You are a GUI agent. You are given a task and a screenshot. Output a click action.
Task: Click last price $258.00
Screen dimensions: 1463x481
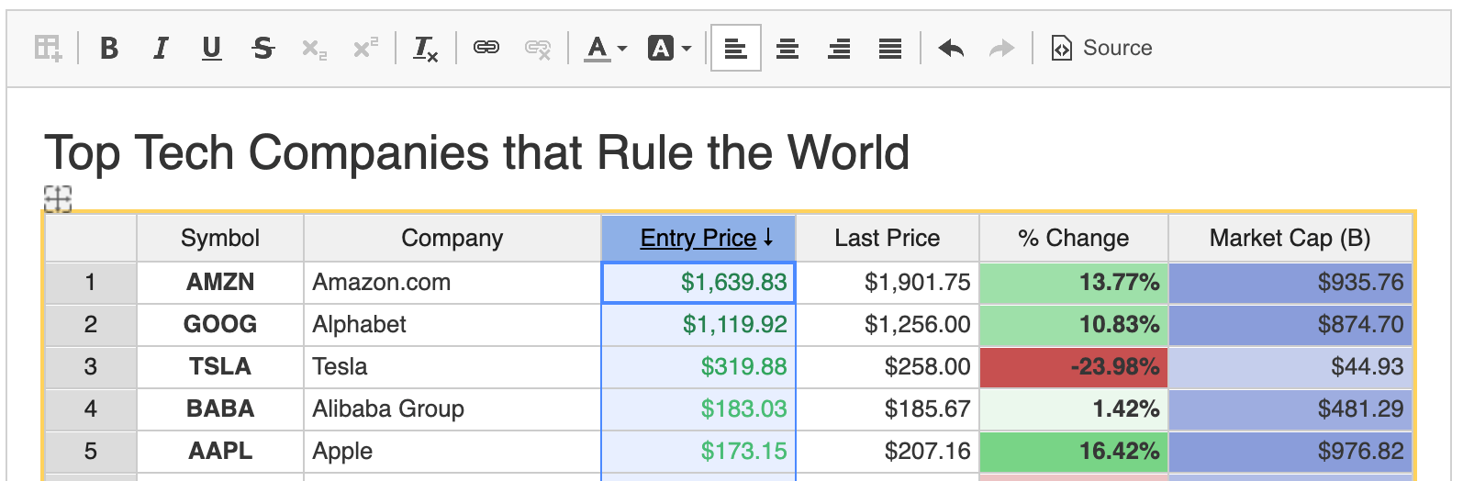pos(888,367)
